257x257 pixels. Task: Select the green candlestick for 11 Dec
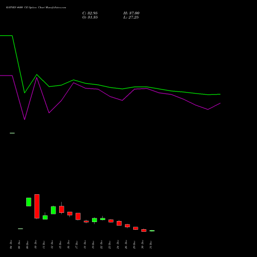(x=45, y=217)
